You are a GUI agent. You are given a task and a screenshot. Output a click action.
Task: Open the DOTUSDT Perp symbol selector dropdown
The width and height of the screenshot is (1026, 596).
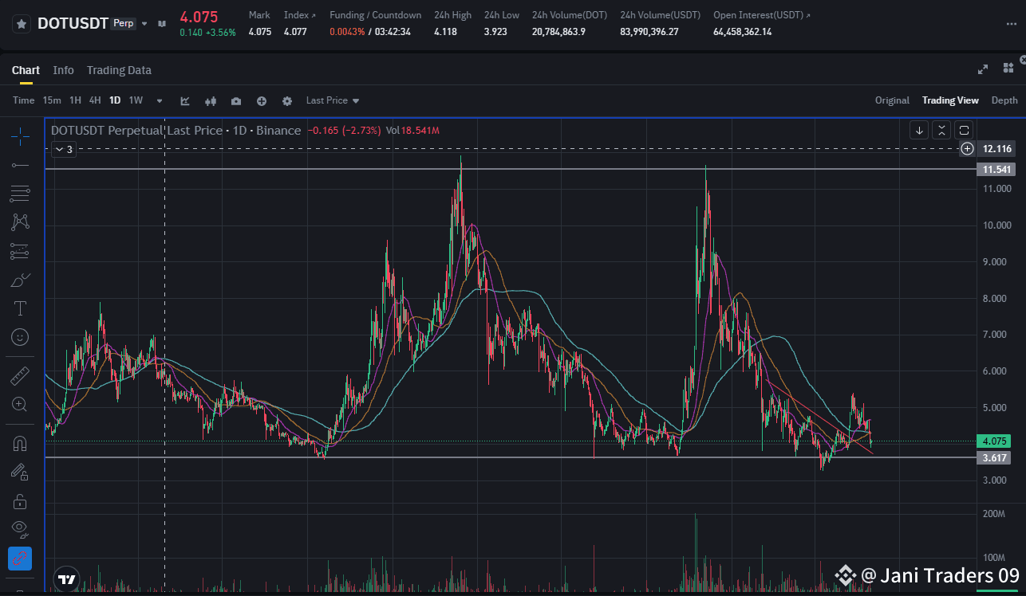coord(144,24)
